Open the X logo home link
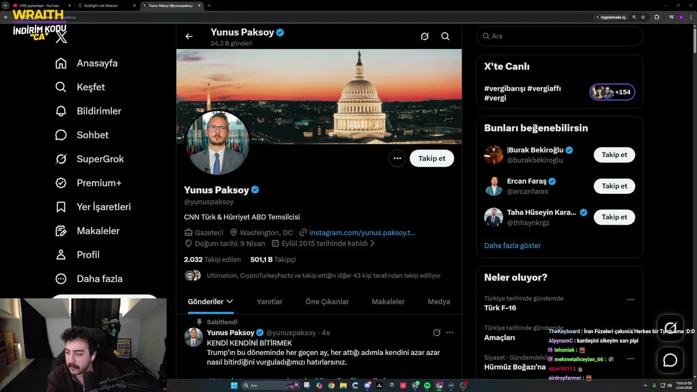Screen dimensions: 697x392 click(62, 37)
